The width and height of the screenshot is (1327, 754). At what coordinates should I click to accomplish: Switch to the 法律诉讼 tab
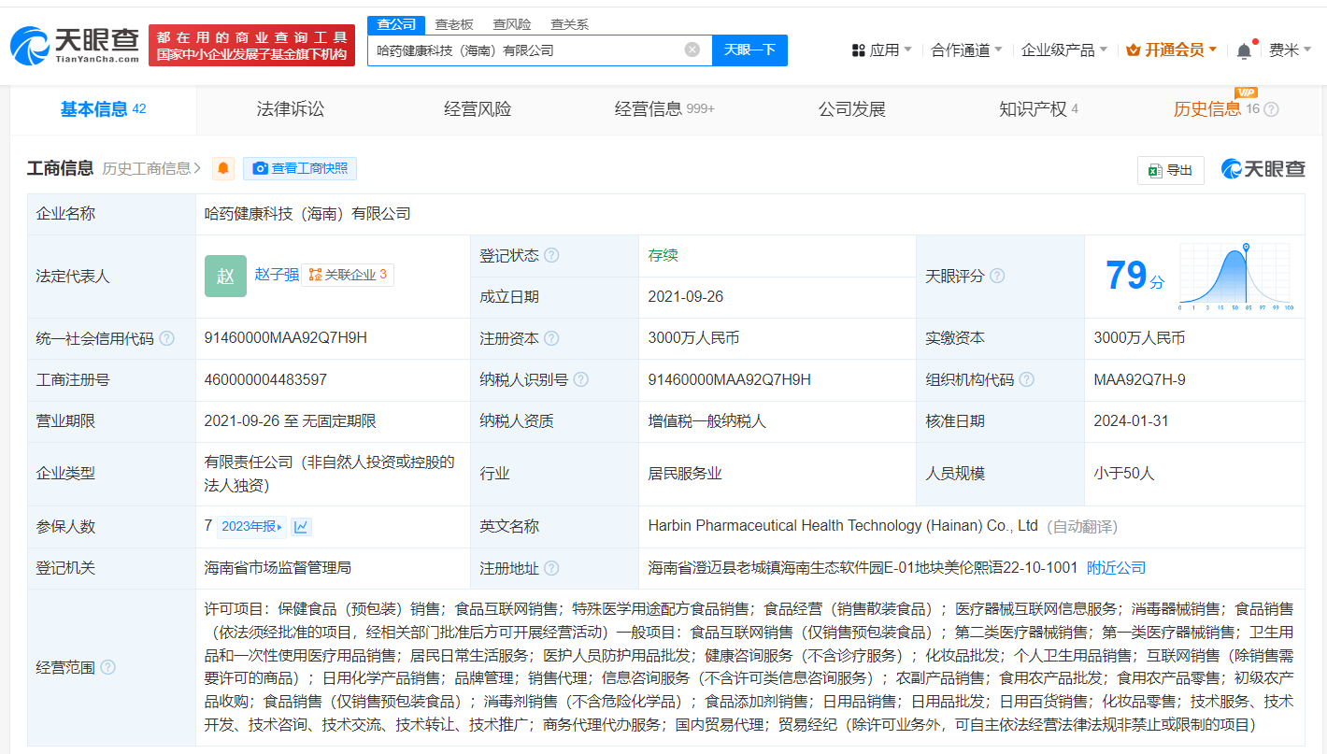pos(291,109)
